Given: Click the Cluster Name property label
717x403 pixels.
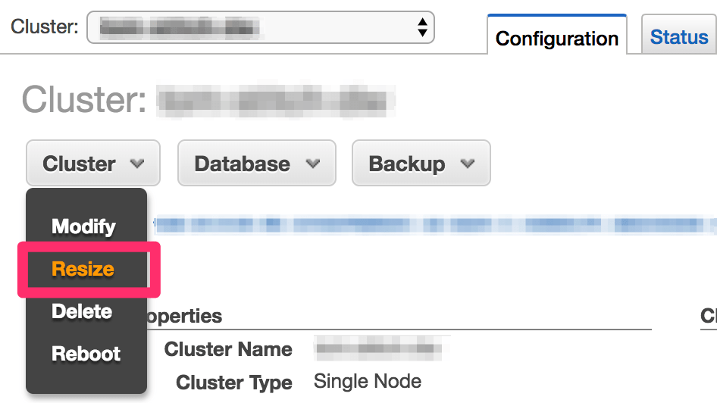Looking at the screenshot, I should point(228,349).
